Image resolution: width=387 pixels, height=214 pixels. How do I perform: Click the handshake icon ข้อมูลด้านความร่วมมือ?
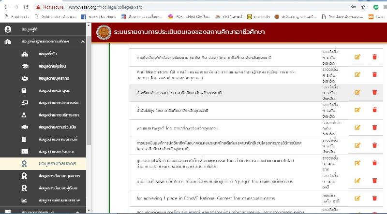click(x=25, y=127)
